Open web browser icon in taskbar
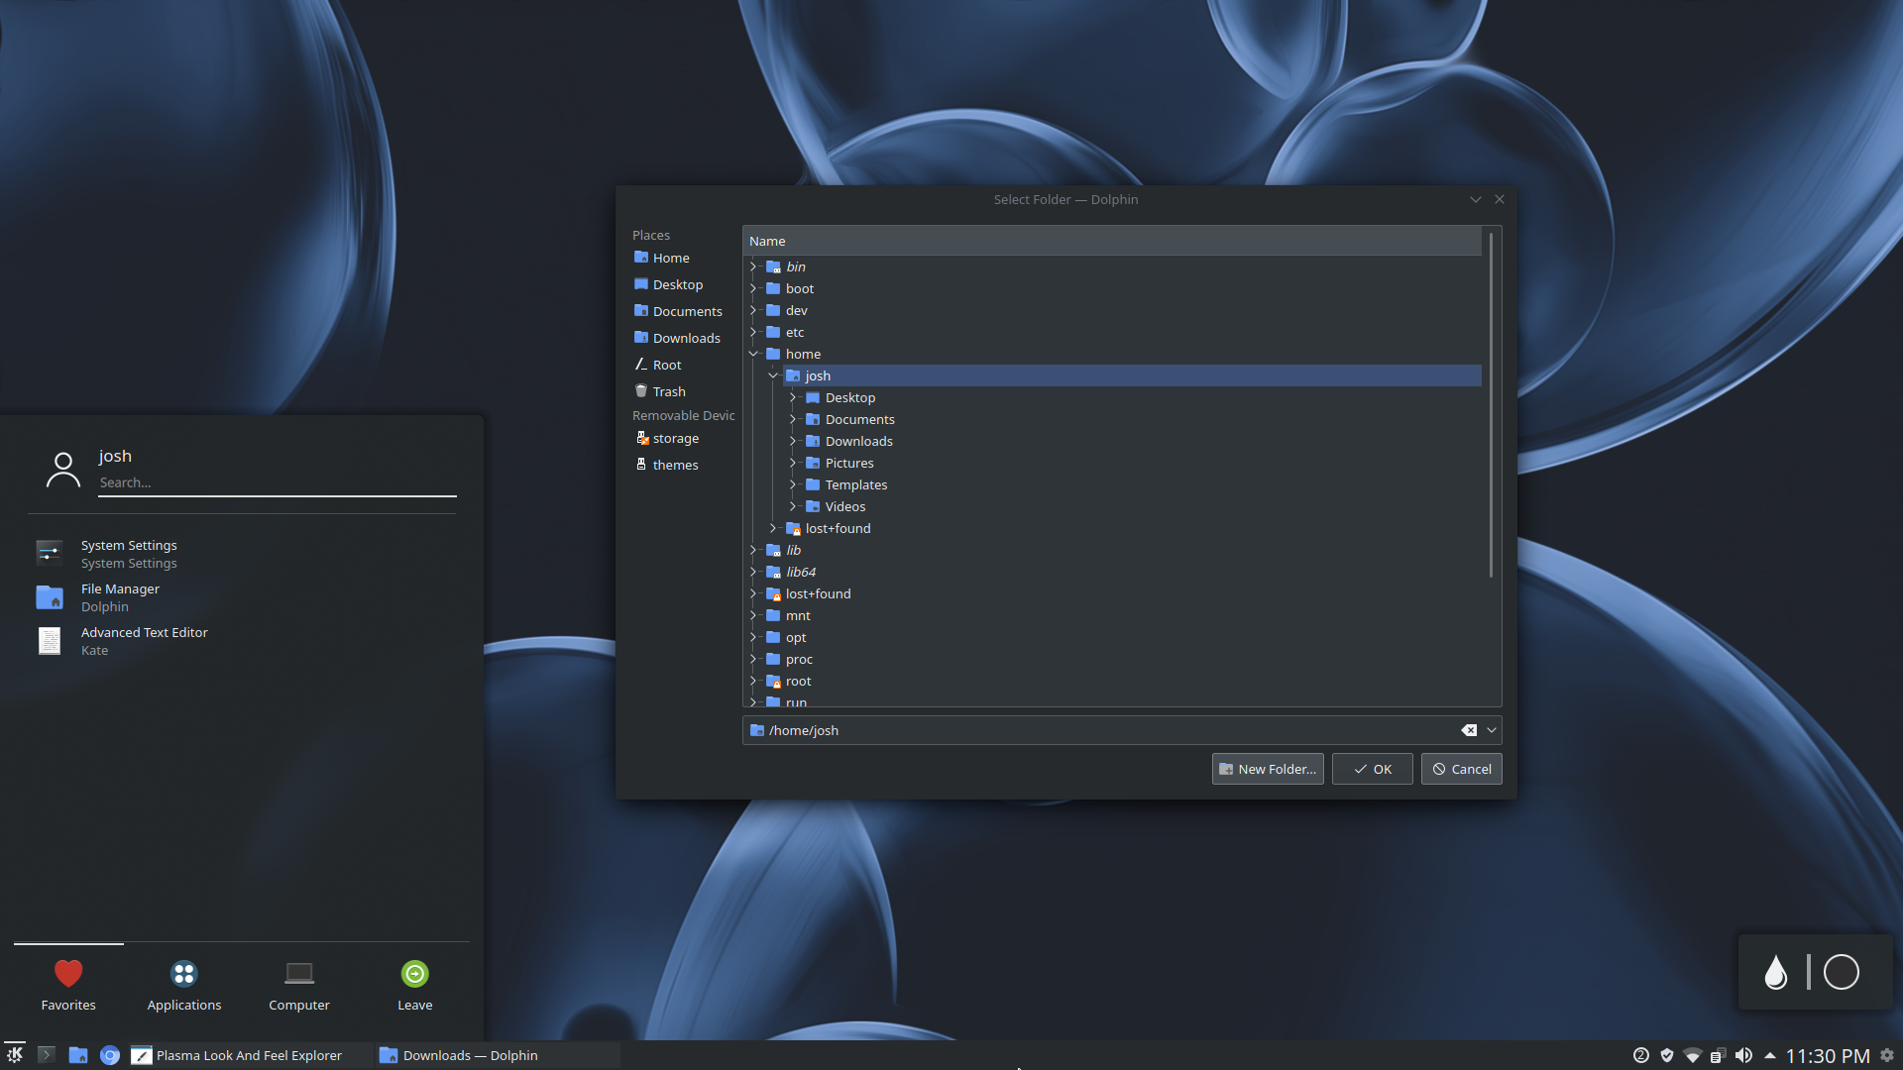Viewport: 1903px width, 1070px height. click(x=110, y=1055)
